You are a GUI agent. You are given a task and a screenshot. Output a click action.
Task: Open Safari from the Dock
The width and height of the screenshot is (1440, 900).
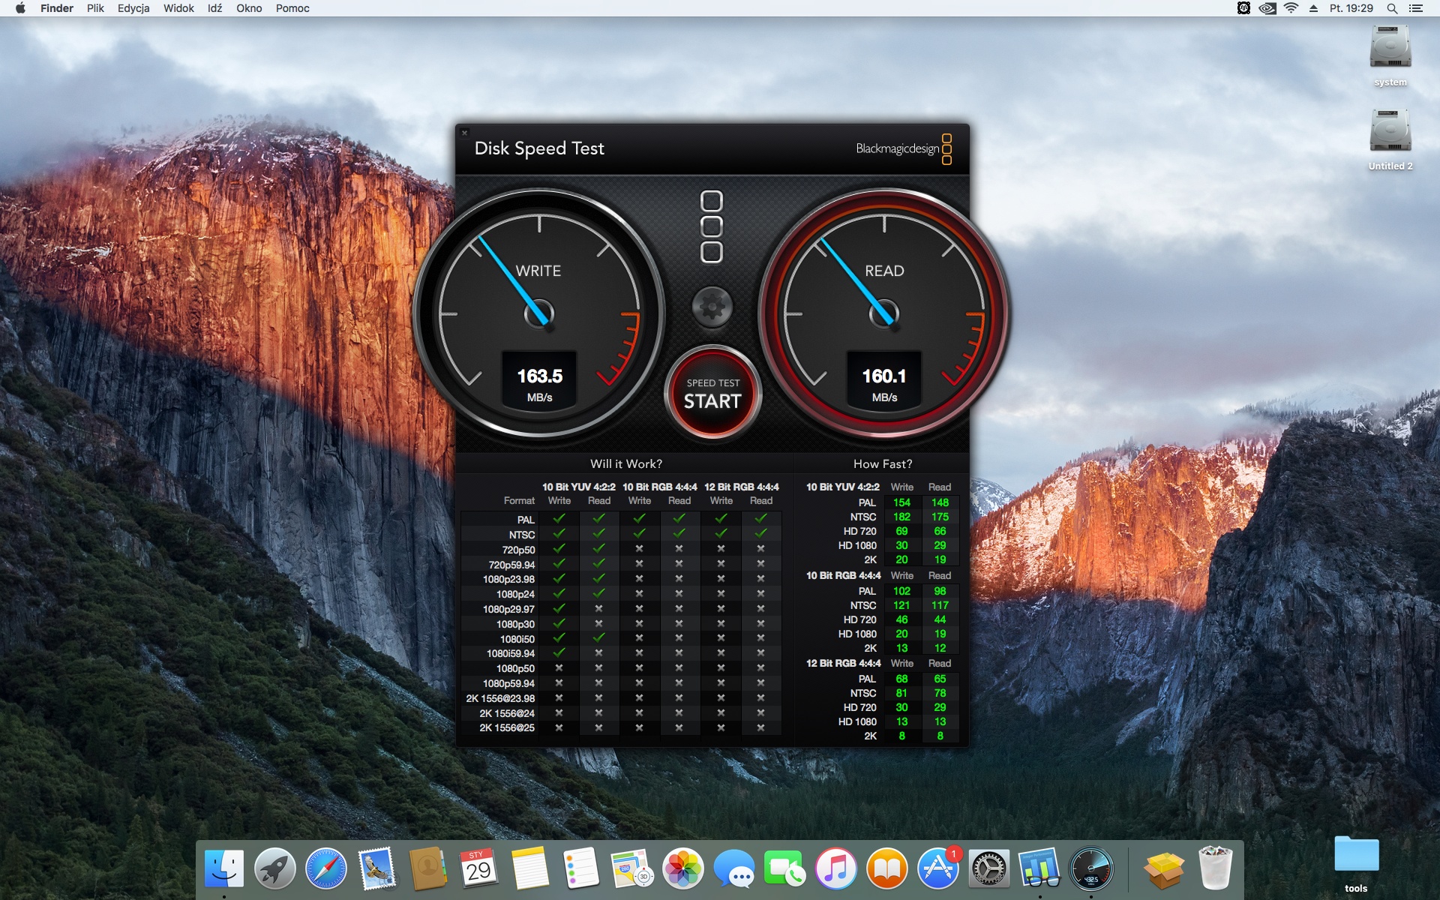[326, 868]
